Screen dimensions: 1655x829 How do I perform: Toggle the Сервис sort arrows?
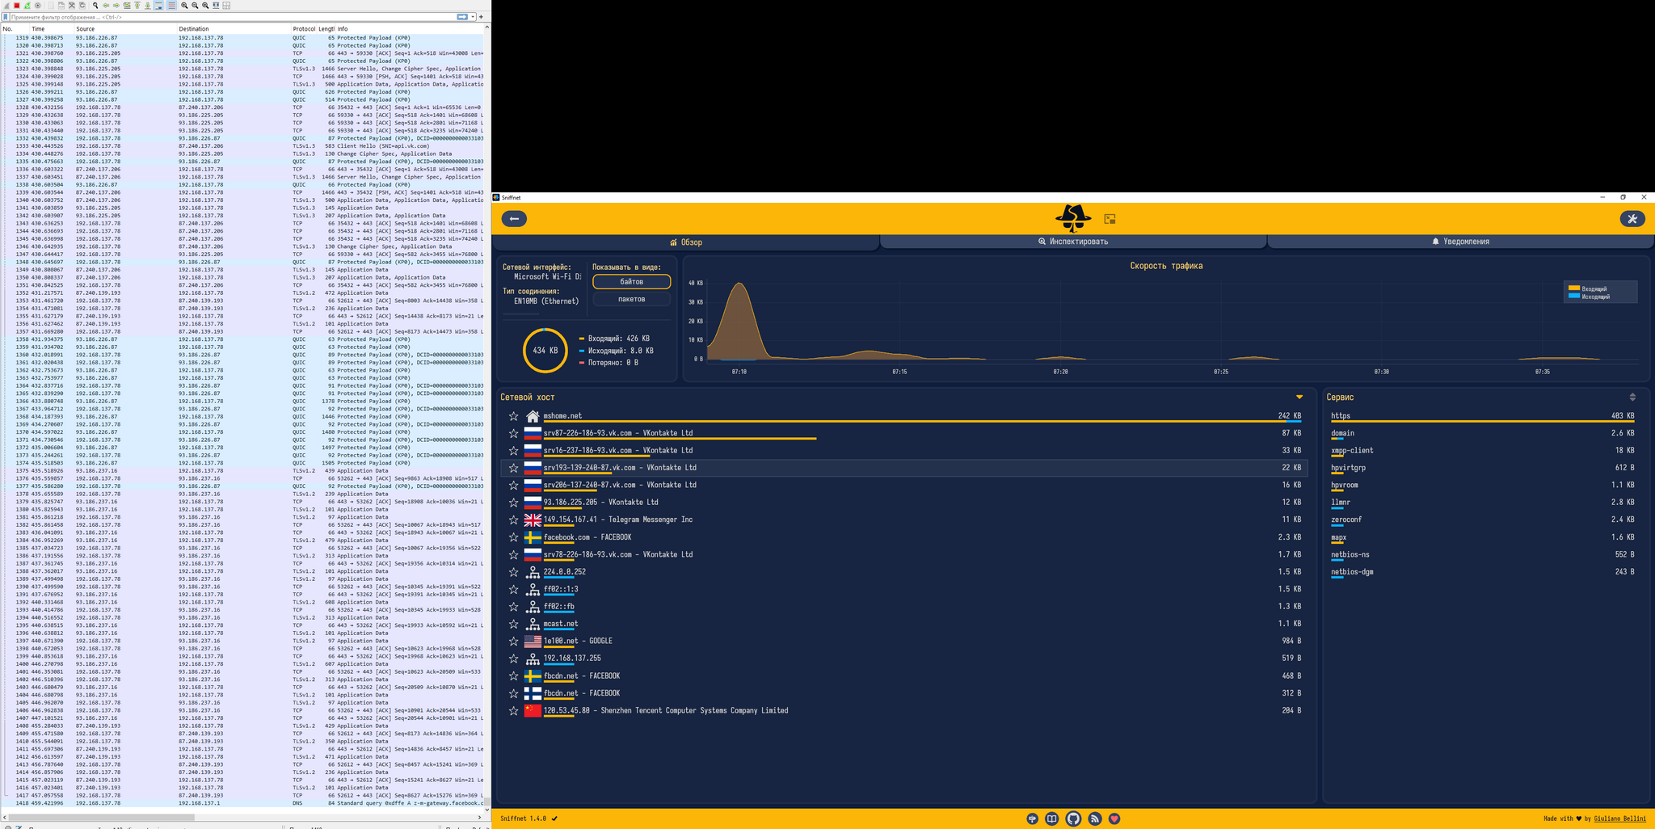(1632, 397)
